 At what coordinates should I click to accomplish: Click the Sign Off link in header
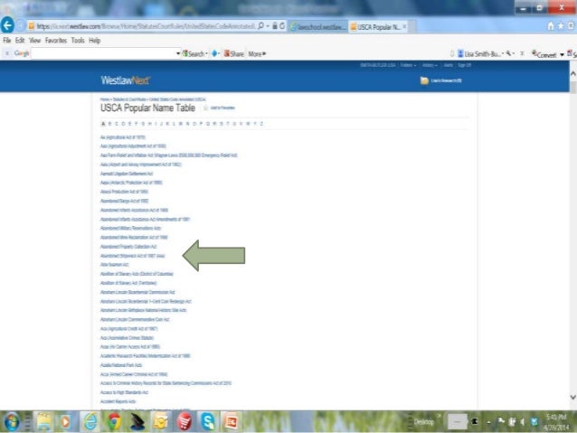coord(464,65)
